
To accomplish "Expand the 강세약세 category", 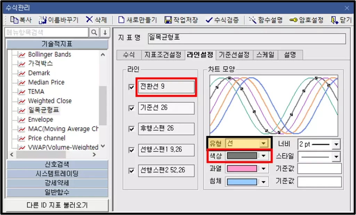I will tap(57, 183).
